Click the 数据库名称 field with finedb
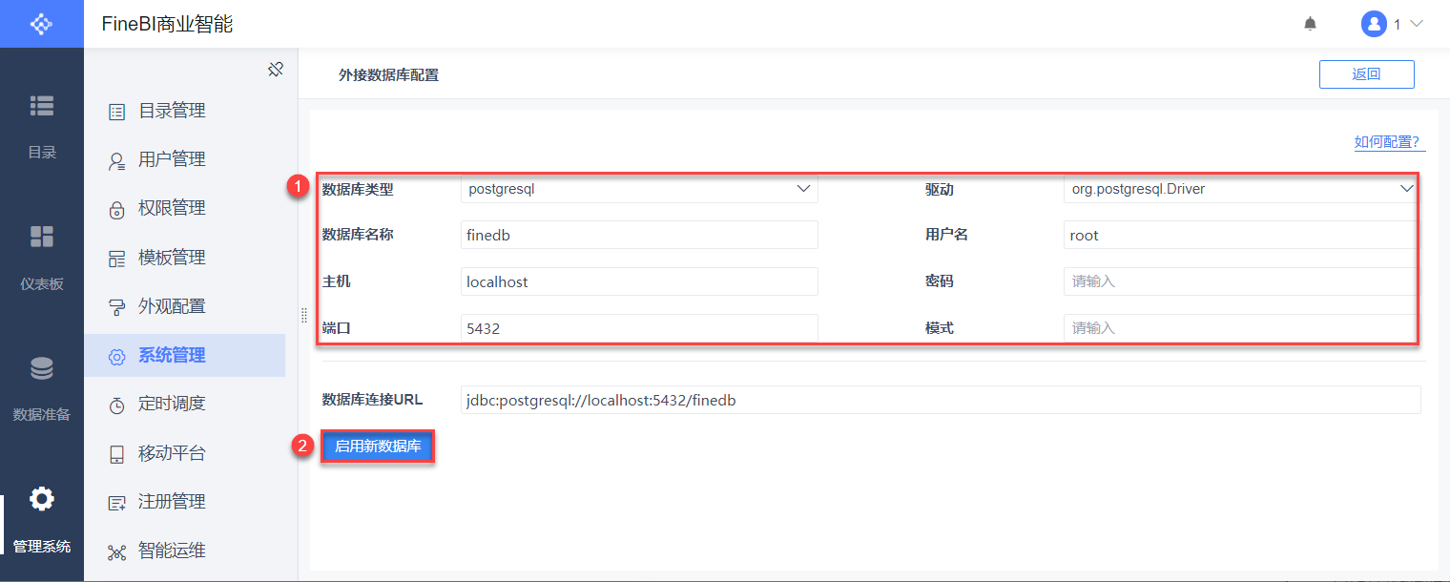The width and height of the screenshot is (1450, 582). pos(639,235)
